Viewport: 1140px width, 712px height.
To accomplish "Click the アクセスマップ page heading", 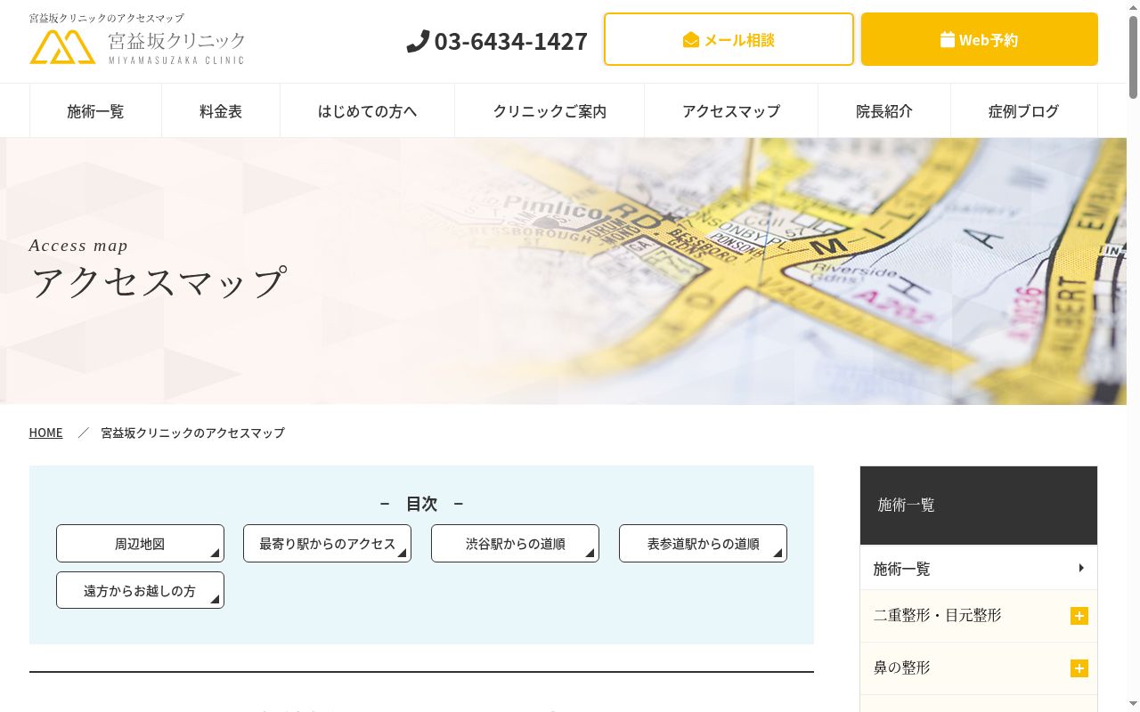I will [159, 282].
